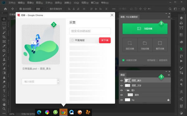Select the Type tool

pyautogui.click(x=4, y=91)
